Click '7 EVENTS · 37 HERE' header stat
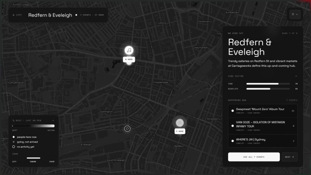311x175 pixels. (x=92, y=15)
